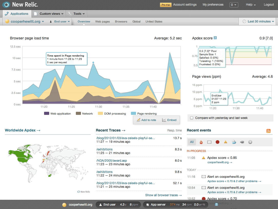The image size is (278, 209).
Task: Switch to the Applications tab
Action: click(x=17, y=14)
